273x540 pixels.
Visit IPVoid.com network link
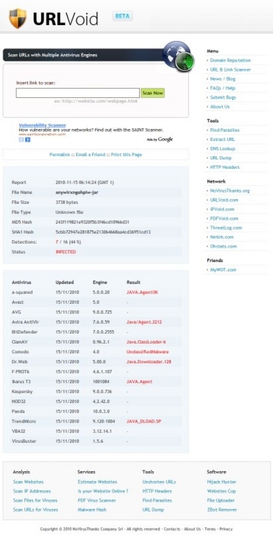coord(222,209)
